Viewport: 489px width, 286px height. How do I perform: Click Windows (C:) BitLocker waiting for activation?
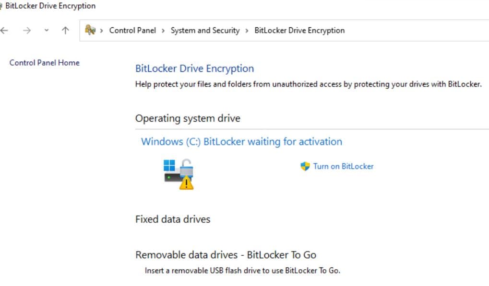pos(241,142)
